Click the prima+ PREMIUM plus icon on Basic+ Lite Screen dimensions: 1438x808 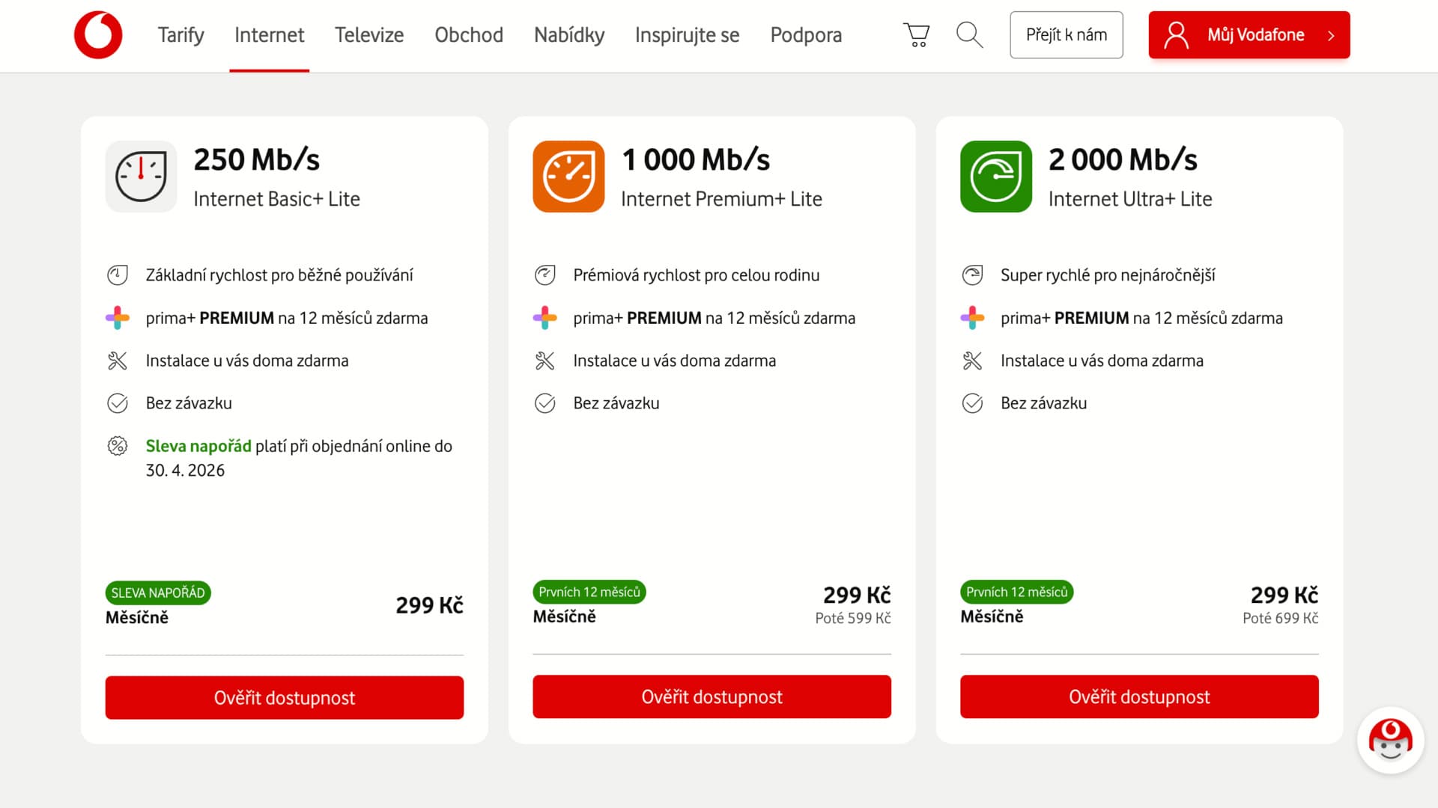tap(118, 317)
